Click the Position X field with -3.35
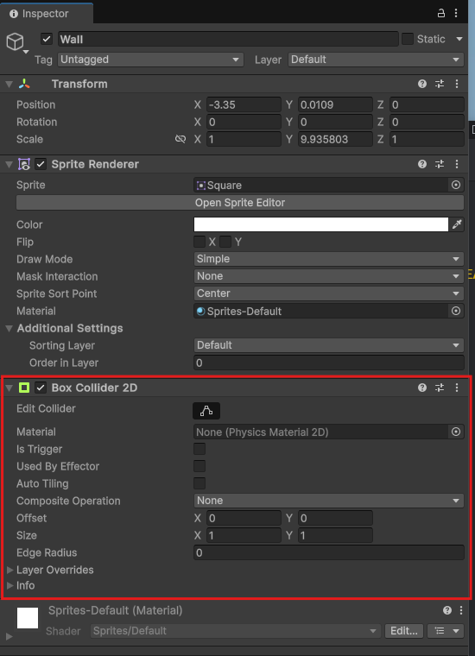 (x=244, y=104)
